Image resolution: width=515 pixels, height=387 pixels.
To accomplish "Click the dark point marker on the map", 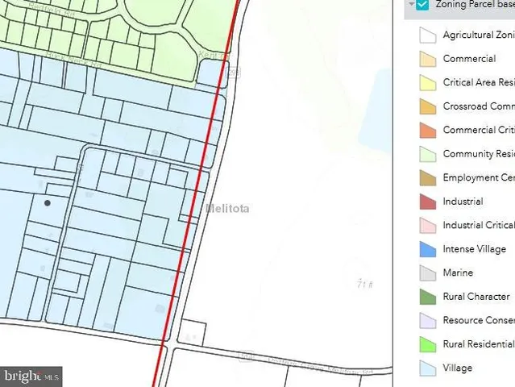I will click(x=48, y=203).
